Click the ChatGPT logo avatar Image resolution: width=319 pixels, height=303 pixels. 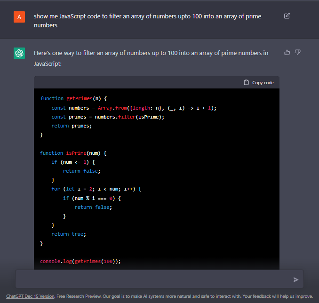tap(19, 54)
